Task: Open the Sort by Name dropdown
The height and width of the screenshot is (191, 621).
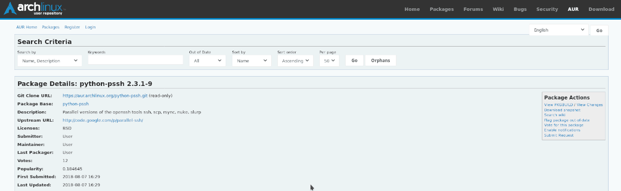Action: [252, 61]
